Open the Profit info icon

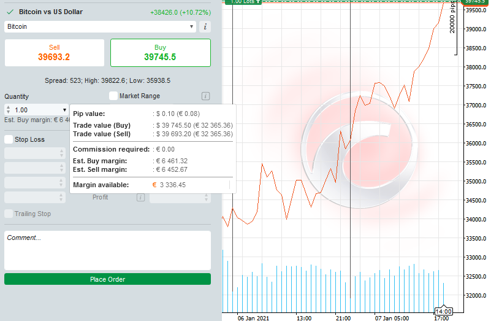click(140, 197)
